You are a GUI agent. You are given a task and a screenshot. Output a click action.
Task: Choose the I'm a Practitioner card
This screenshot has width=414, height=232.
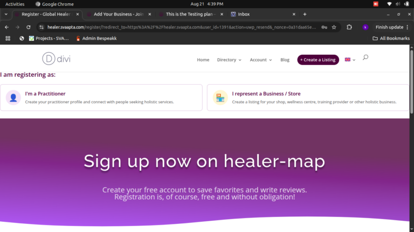coord(101,98)
